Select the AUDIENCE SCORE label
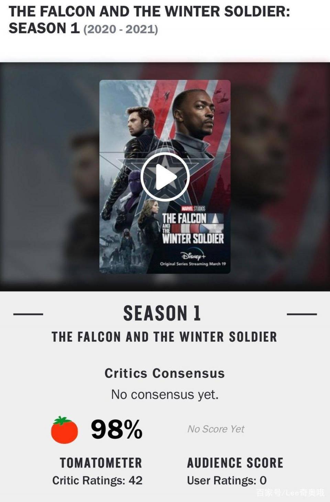 (235, 463)
